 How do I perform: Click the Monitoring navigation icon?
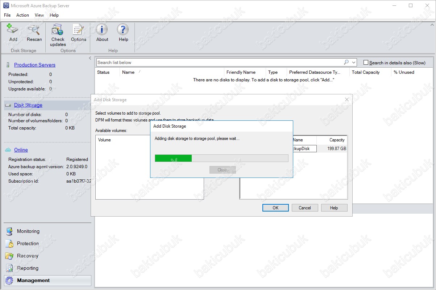point(9,231)
